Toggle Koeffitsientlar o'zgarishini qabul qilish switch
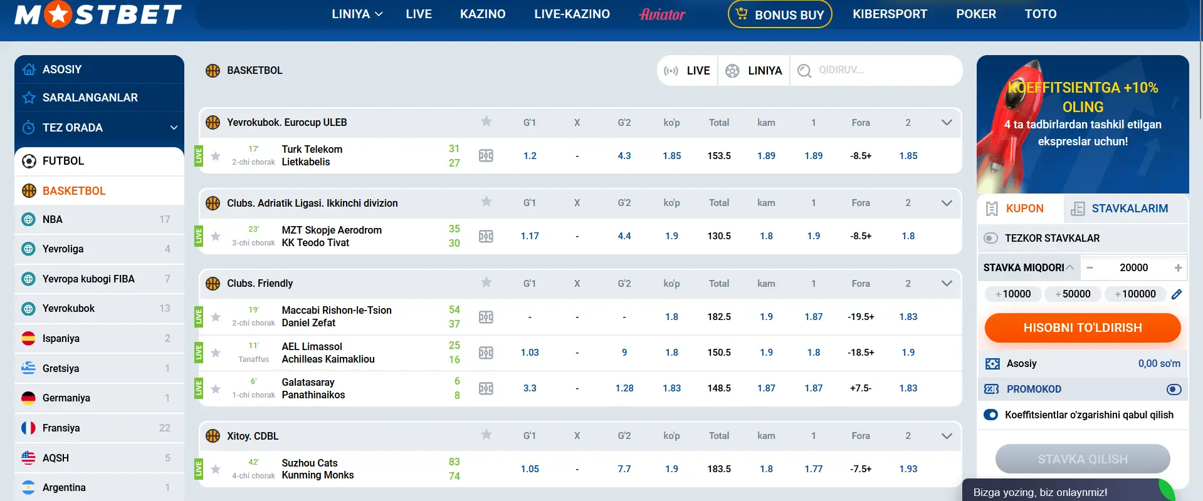1203x501 pixels. click(x=991, y=415)
